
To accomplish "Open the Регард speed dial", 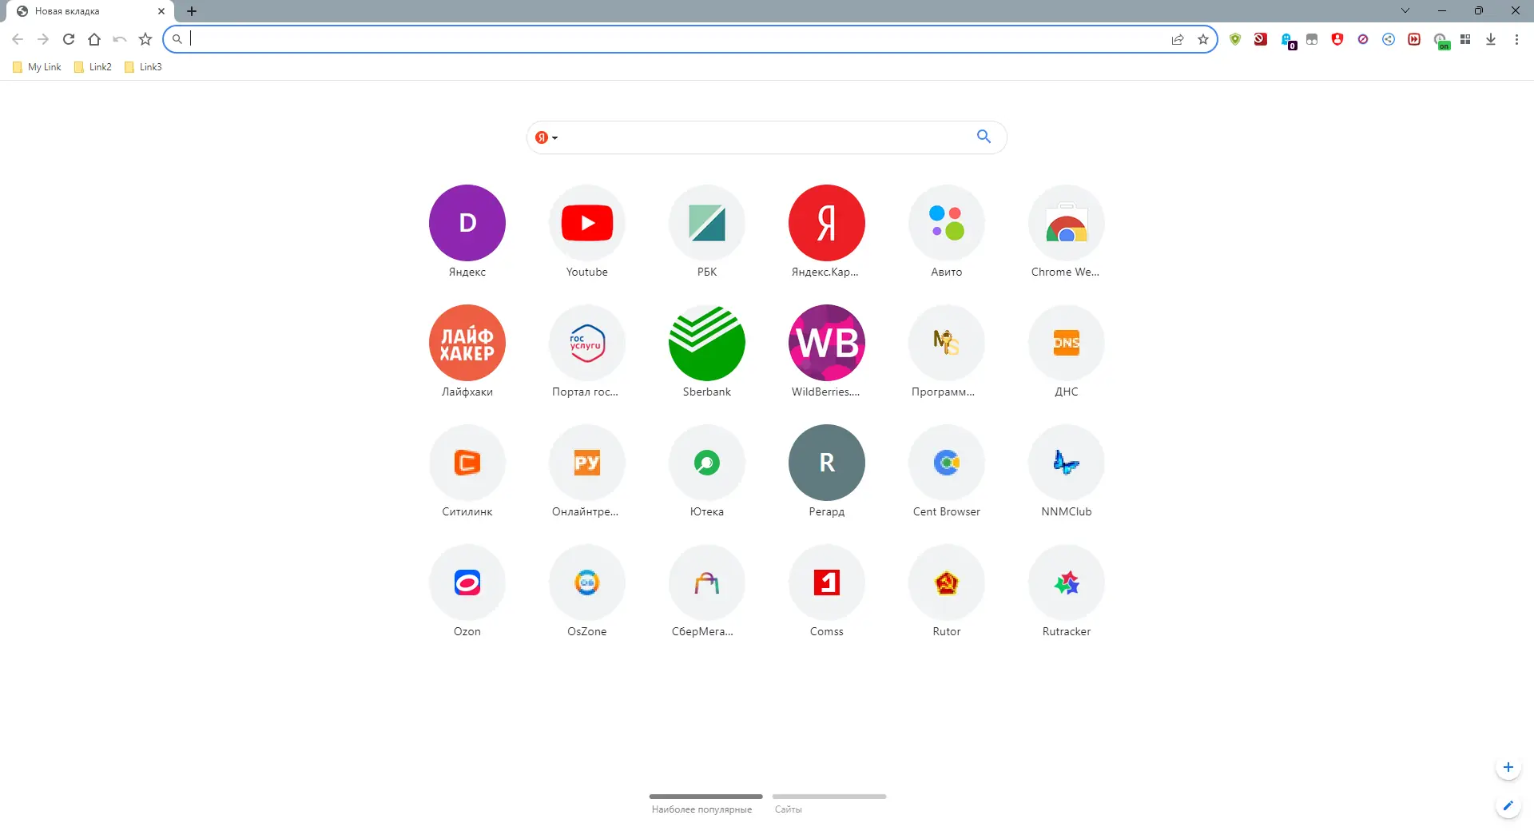I will click(827, 471).
